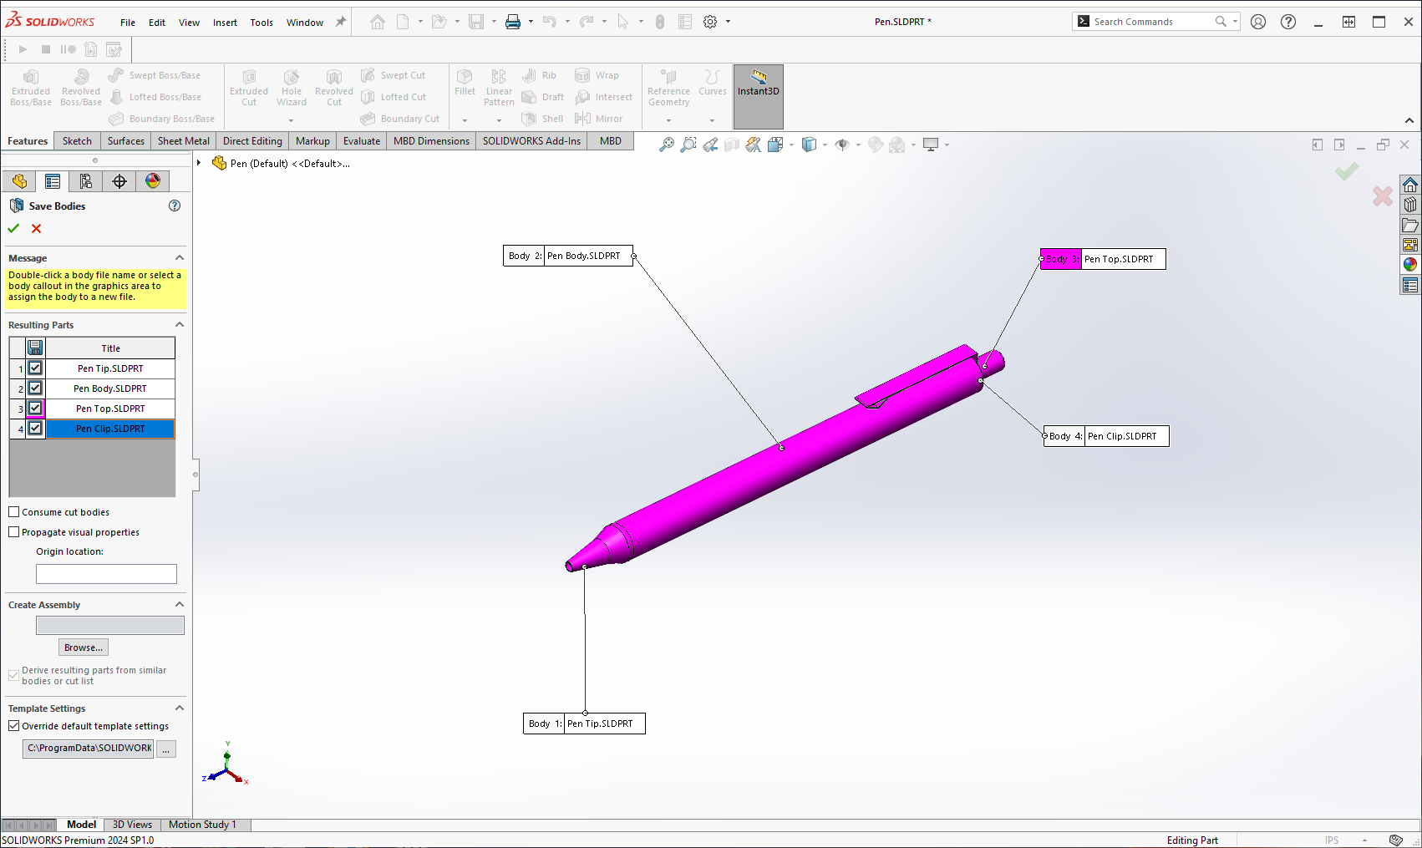Click the Origin location input field
1422x848 pixels.
[106, 574]
